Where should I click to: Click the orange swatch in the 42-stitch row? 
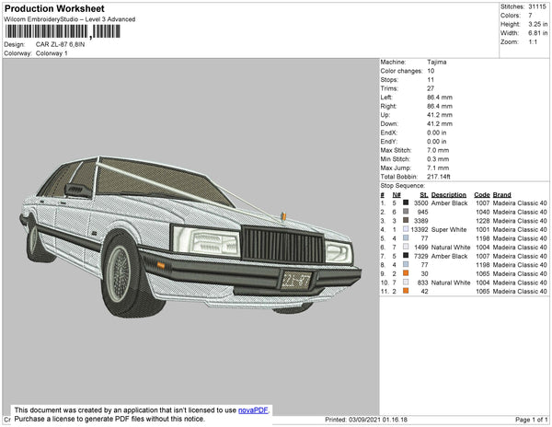pos(406,291)
